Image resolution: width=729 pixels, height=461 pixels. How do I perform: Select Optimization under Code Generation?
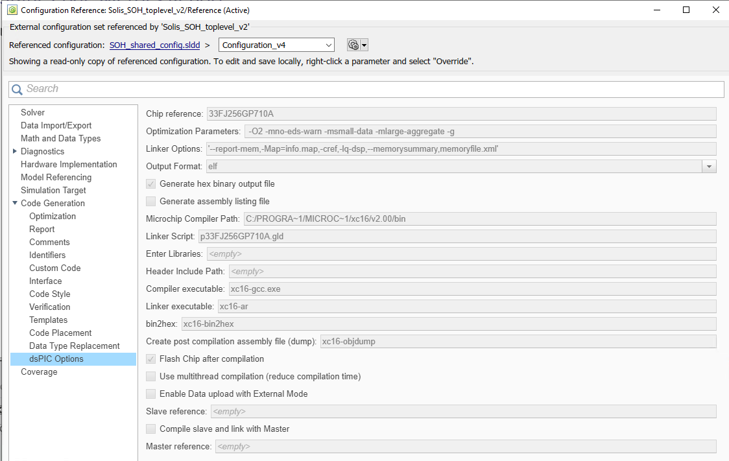point(53,217)
